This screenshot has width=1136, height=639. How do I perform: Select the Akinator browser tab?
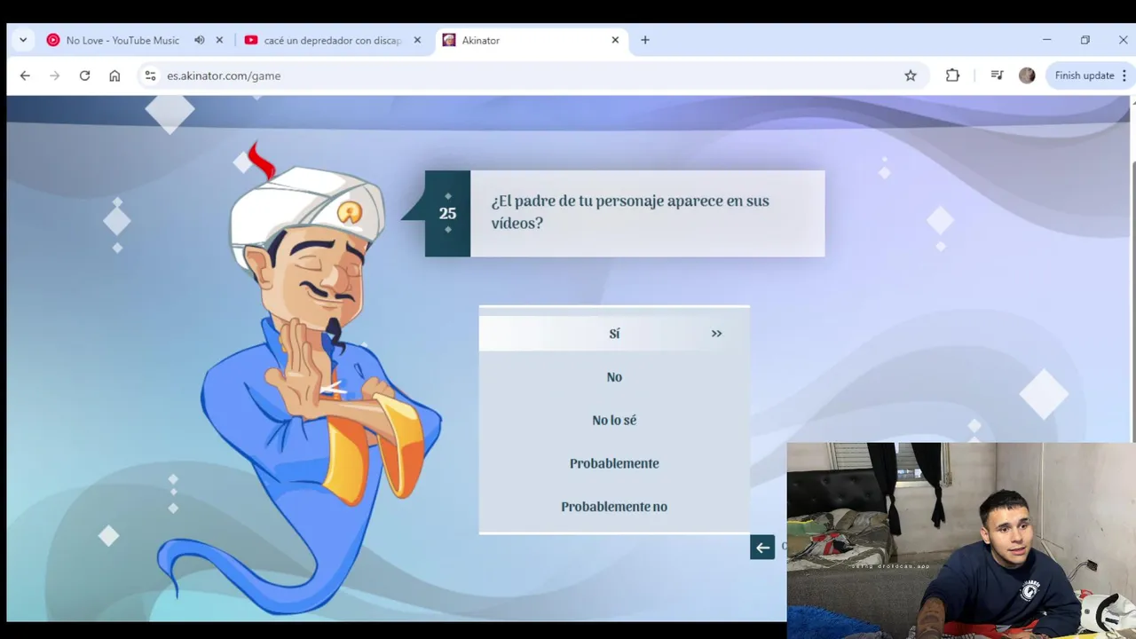pyautogui.click(x=532, y=40)
